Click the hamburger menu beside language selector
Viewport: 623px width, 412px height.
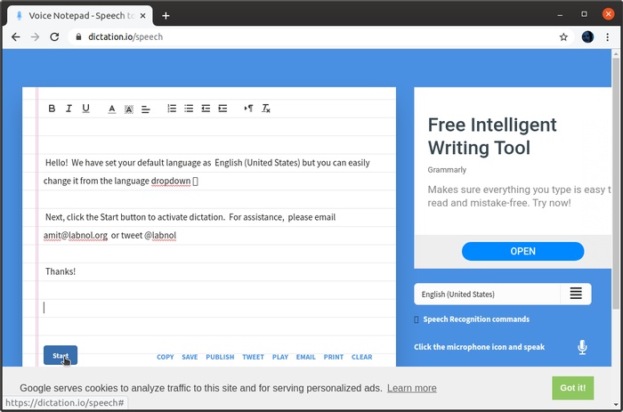point(576,294)
